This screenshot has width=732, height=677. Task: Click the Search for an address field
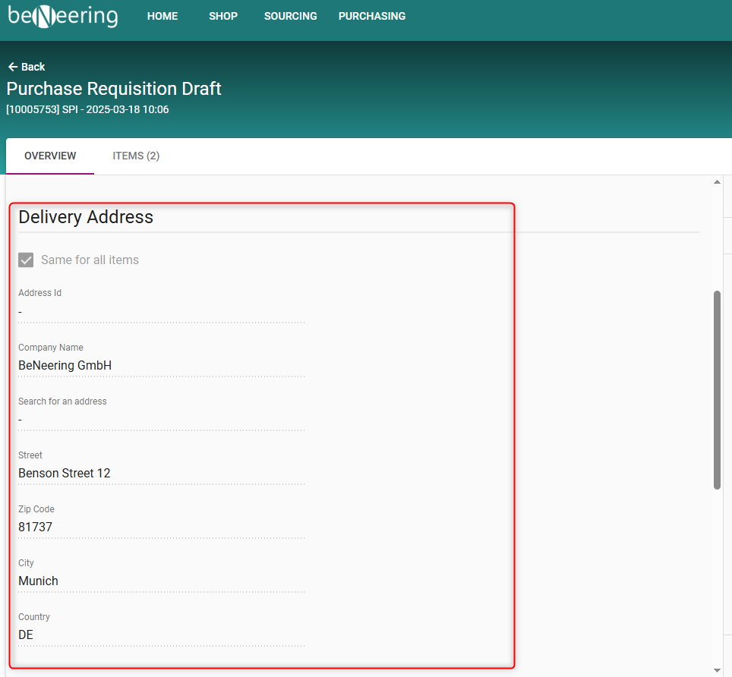161,419
